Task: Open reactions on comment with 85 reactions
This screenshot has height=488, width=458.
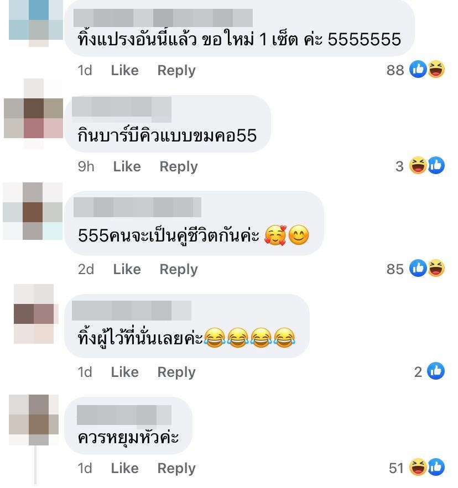Action: pyautogui.click(x=415, y=268)
